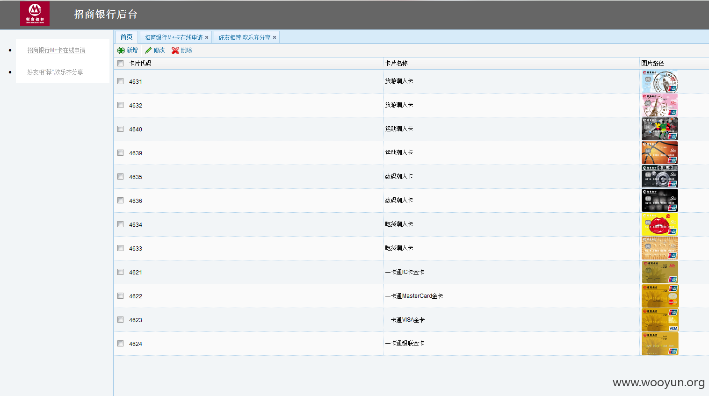Click 旅游潮人卡 name in row 4632
Screen dimensions: 709x396
tap(399, 105)
